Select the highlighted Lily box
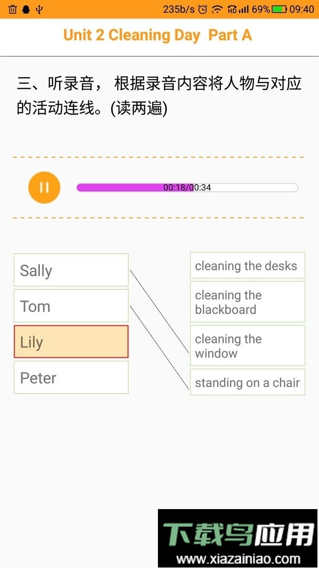 point(71,342)
